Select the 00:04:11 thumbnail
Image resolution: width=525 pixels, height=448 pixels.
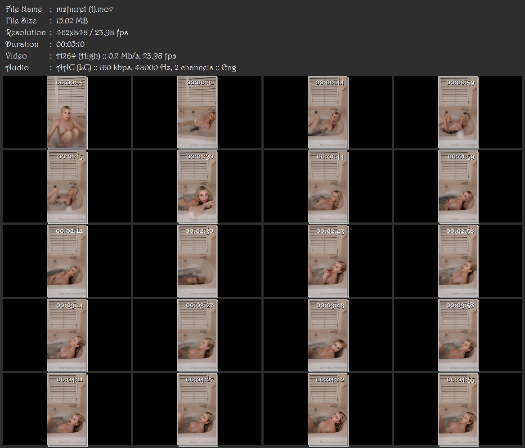coord(67,410)
